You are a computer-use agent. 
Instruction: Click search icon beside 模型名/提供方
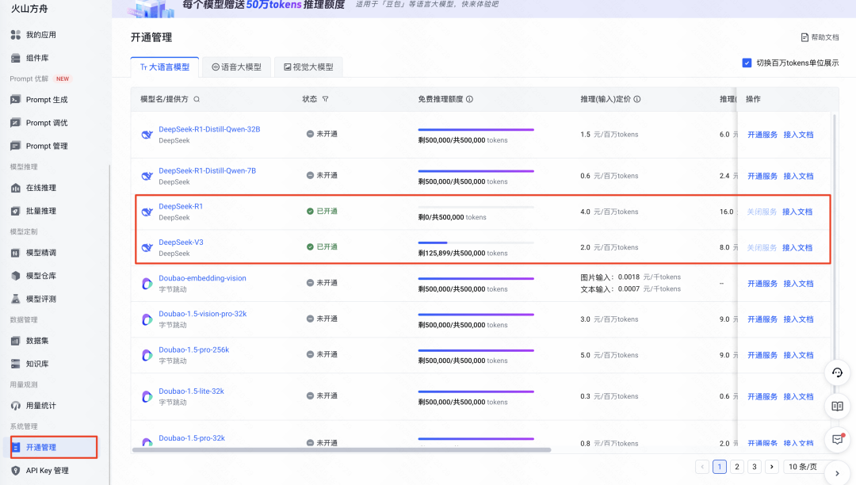coord(197,99)
